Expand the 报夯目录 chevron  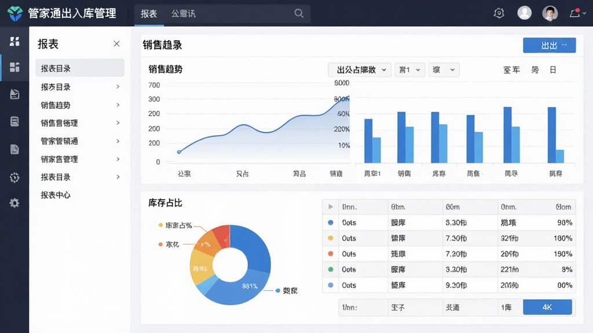(x=118, y=87)
